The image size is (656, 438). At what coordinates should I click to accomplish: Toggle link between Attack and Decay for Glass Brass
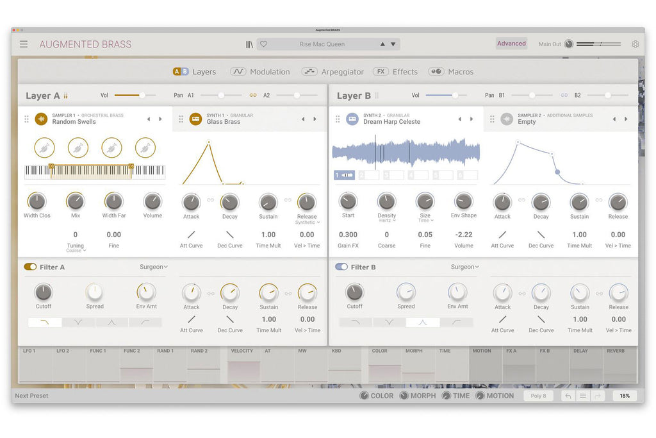point(210,200)
